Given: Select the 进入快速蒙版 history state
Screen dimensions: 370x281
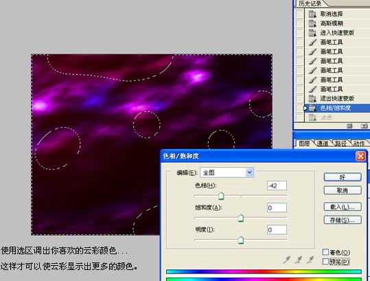Looking at the screenshot, I should (x=338, y=33).
